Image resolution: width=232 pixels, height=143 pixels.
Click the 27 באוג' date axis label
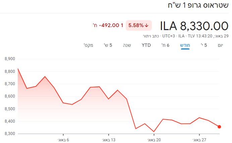[x=199, y=140]
